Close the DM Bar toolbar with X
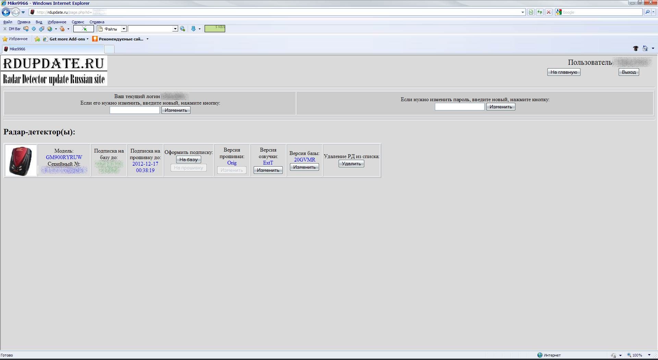This screenshot has width=658, height=360. tap(5, 29)
